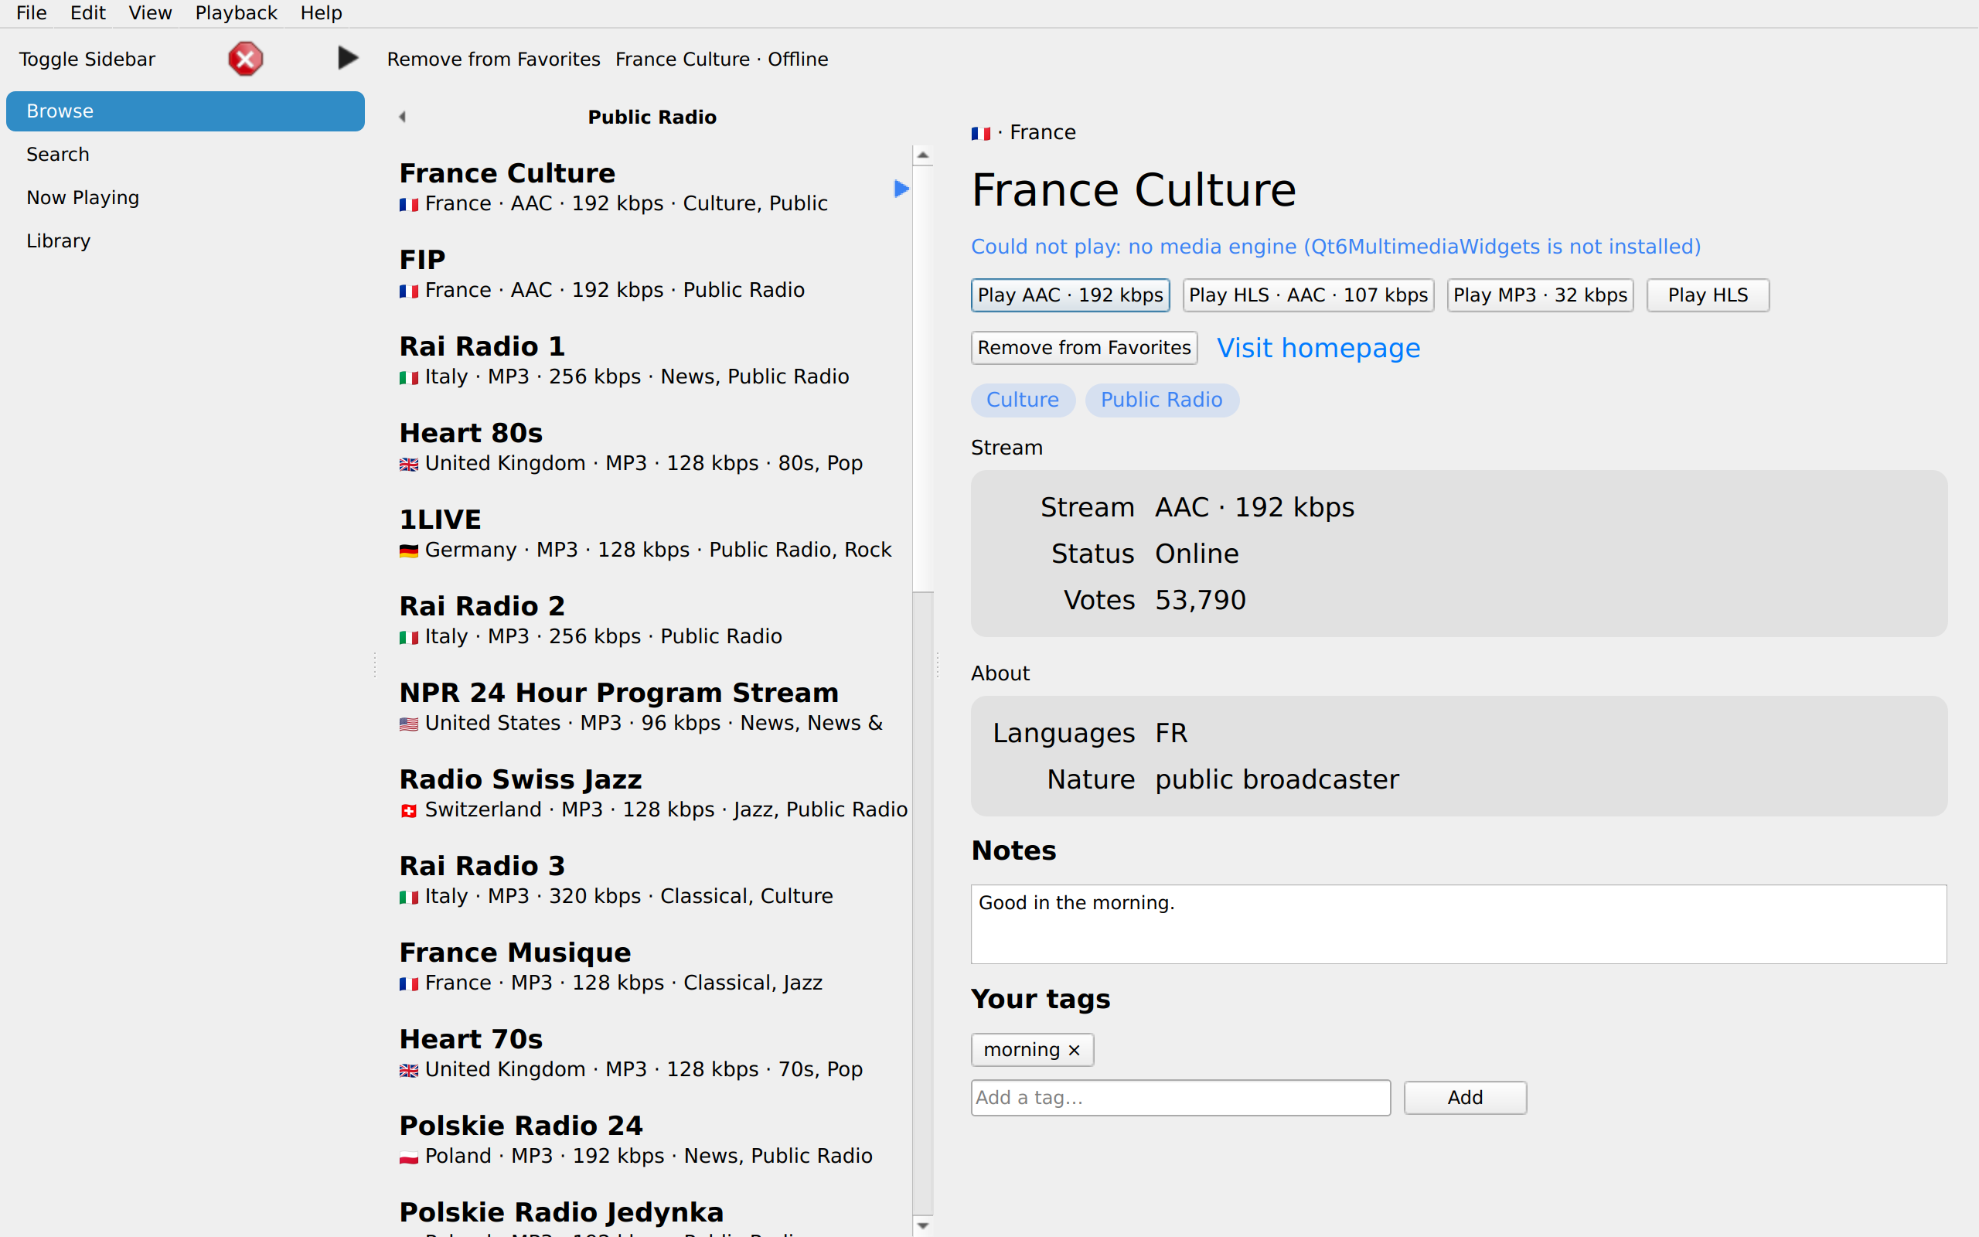
Task: Click Remove from Favorites button in details
Action: point(1085,348)
